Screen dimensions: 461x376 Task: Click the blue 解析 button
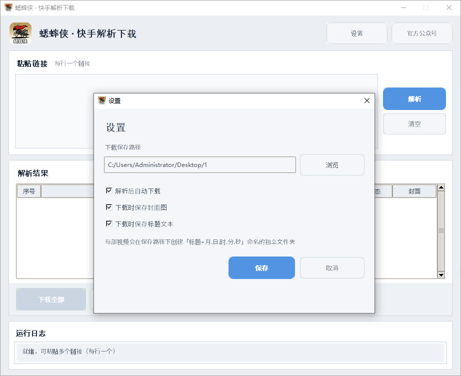[414, 99]
